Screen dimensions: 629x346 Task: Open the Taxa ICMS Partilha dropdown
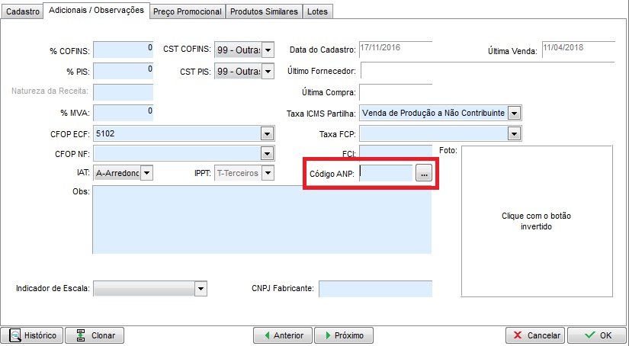tap(514, 113)
